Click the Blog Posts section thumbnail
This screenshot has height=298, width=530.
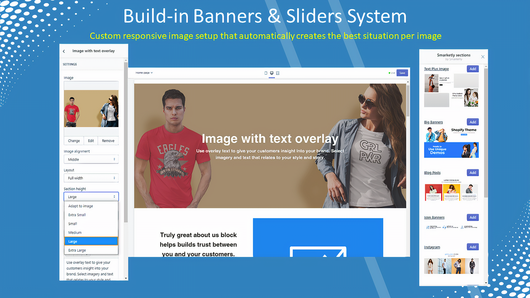(451, 192)
